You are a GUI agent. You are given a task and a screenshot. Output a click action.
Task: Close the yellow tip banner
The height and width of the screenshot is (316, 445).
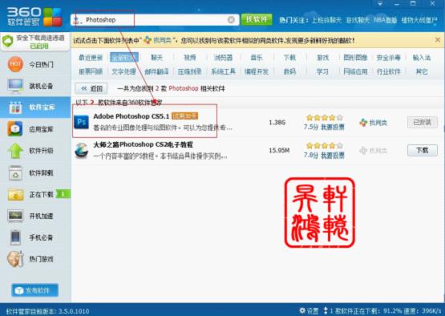[x=438, y=40]
